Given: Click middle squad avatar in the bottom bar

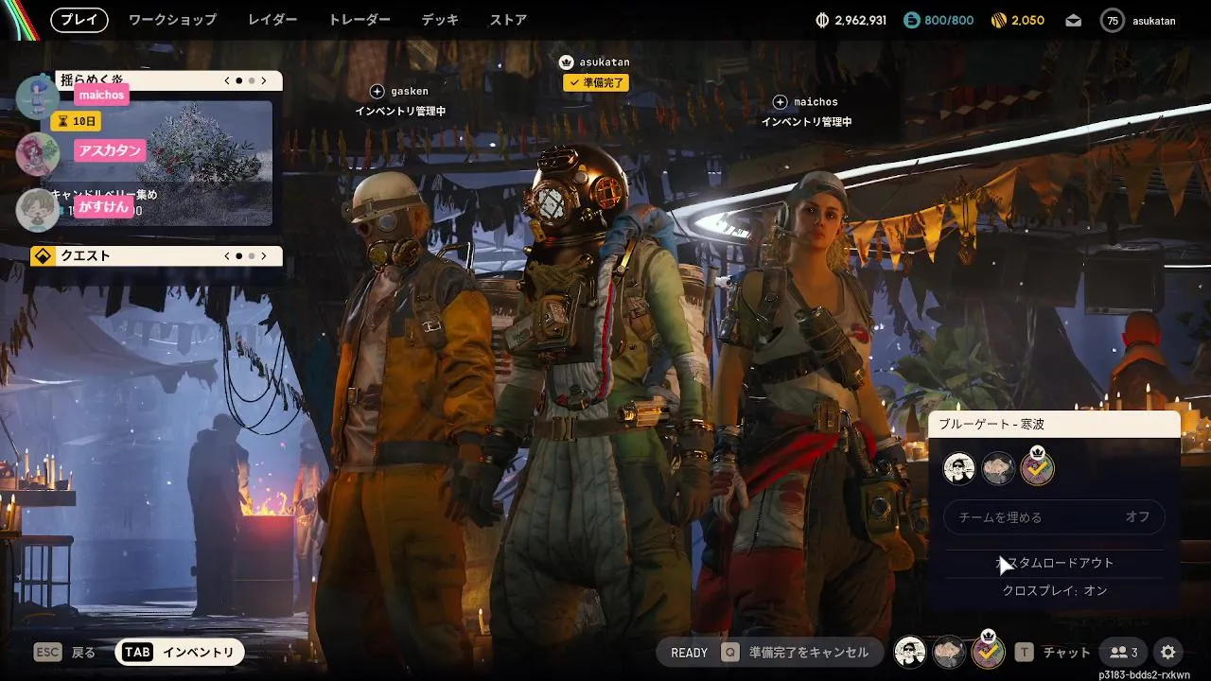Looking at the screenshot, I should (949, 652).
